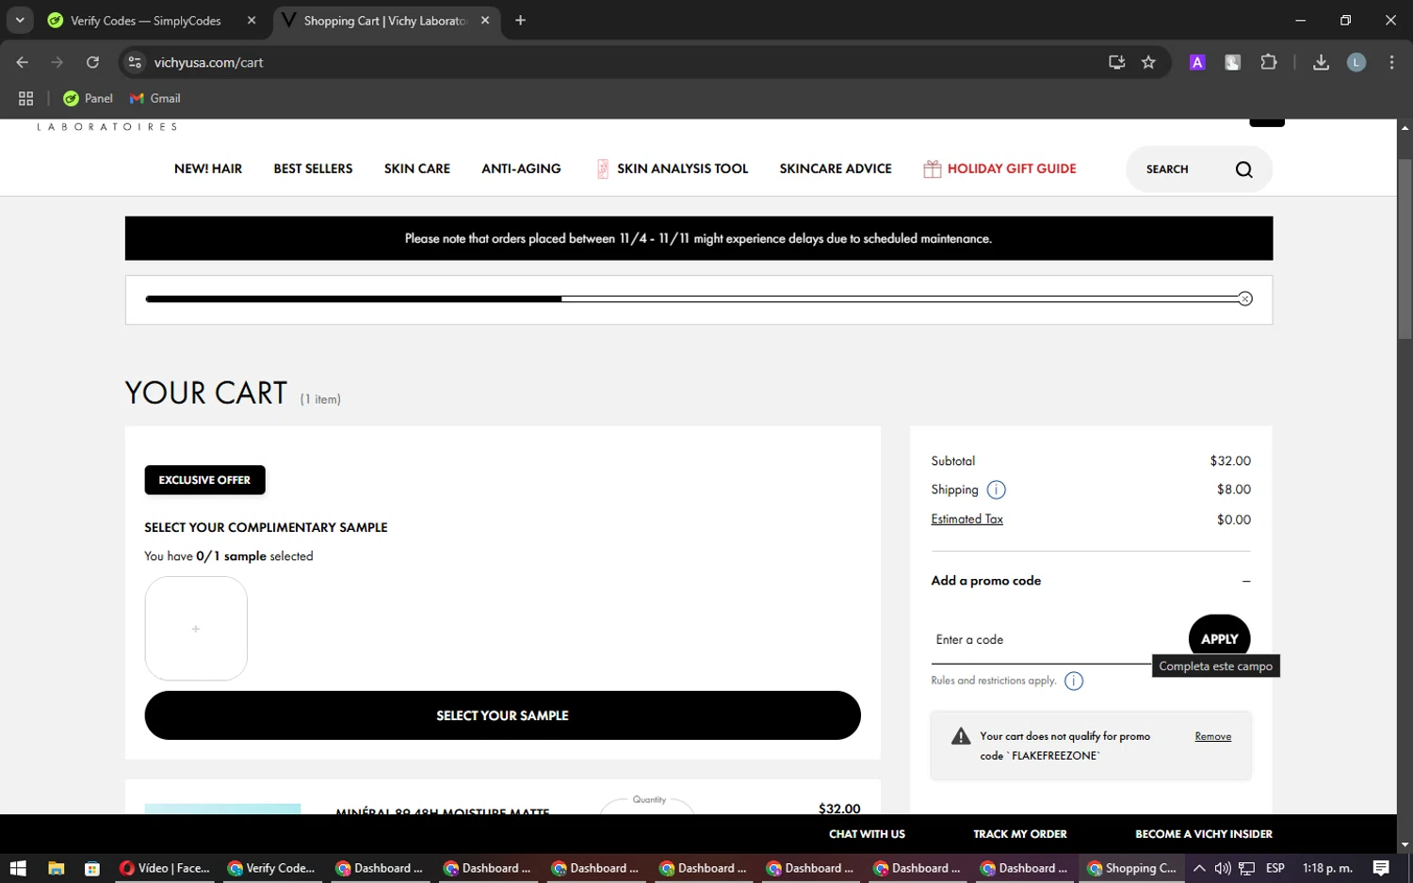The width and height of the screenshot is (1413, 883).
Task: Close the progress bar banner
Action: point(1245,299)
